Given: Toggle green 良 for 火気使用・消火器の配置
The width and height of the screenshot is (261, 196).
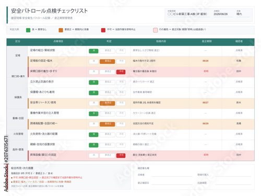Looking at the screenshot, I should click(93, 134).
